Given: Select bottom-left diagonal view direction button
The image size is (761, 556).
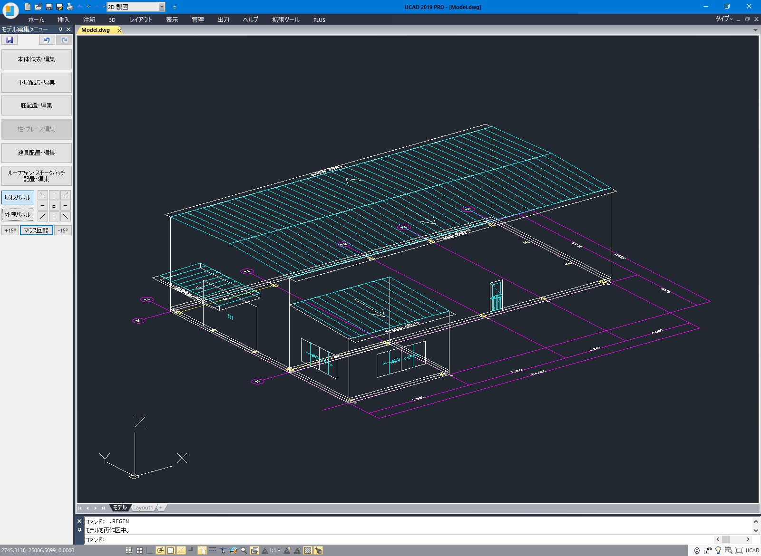Looking at the screenshot, I should 43,216.
